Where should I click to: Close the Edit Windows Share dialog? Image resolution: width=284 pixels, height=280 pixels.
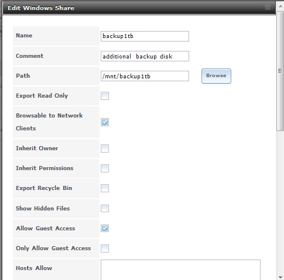tap(268, 8)
